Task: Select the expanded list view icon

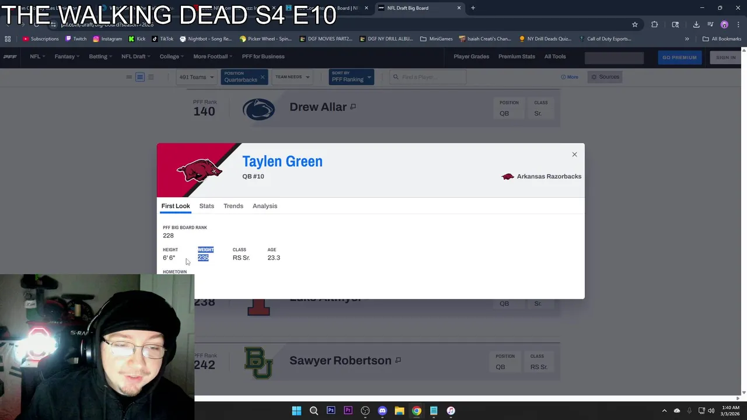Action: point(151,77)
